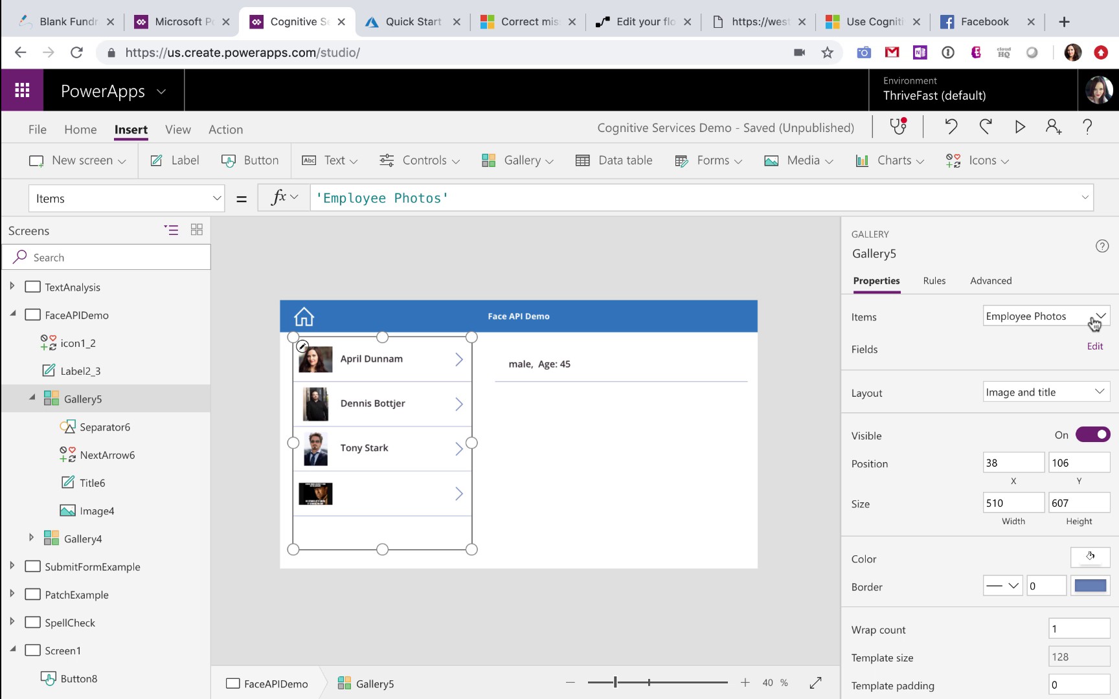Click the Search screens field
Viewport: 1119px width, 699px height.
pyautogui.click(x=107, y=257)
